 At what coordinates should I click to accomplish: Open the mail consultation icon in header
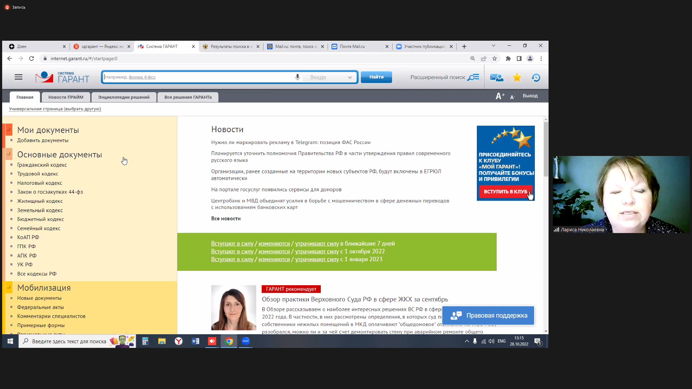(496, 77)
